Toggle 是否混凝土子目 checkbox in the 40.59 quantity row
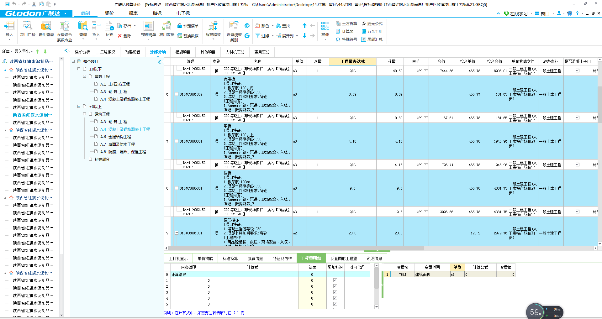This screenshot has width=602, height=319. click(x=578, y=71)
